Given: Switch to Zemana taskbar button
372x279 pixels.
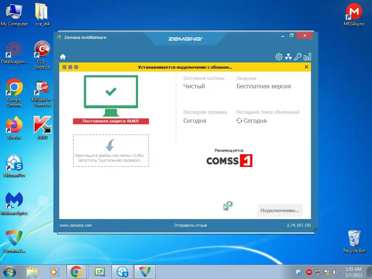Looking at the screenshot, I should coord(145,272).
